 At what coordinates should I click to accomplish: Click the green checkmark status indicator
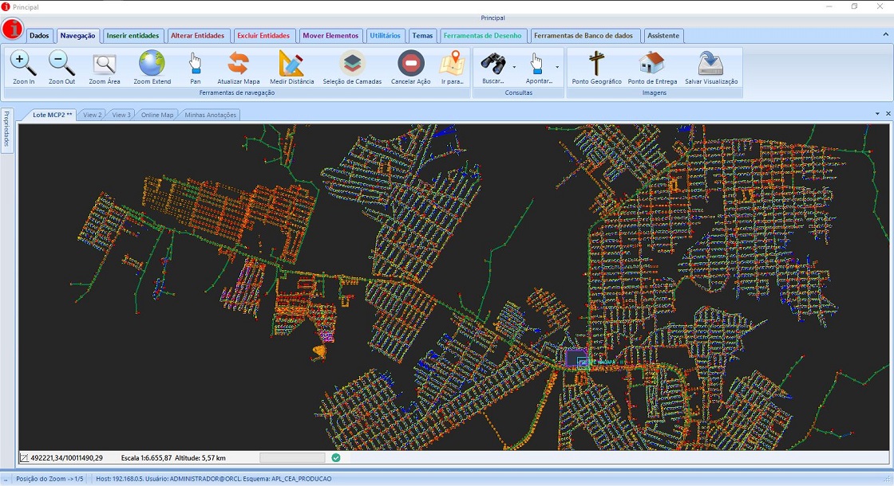coord(336,458)
